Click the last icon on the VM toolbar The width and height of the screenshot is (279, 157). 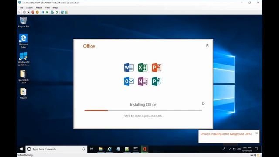(x=66, y=12)
